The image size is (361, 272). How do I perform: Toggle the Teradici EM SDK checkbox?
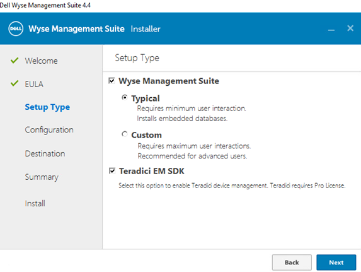coord(112,171)
